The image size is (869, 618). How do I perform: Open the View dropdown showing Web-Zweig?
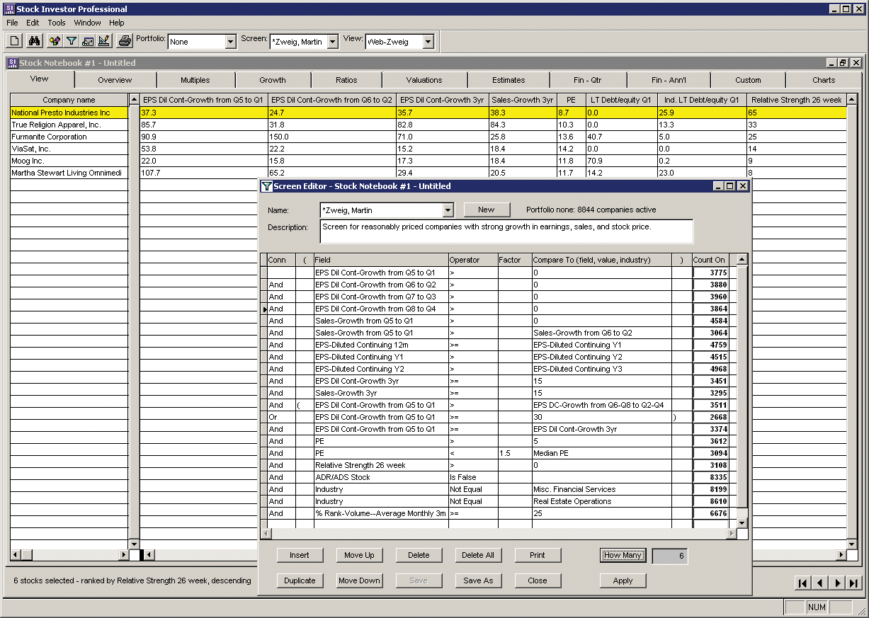point(428,42)
